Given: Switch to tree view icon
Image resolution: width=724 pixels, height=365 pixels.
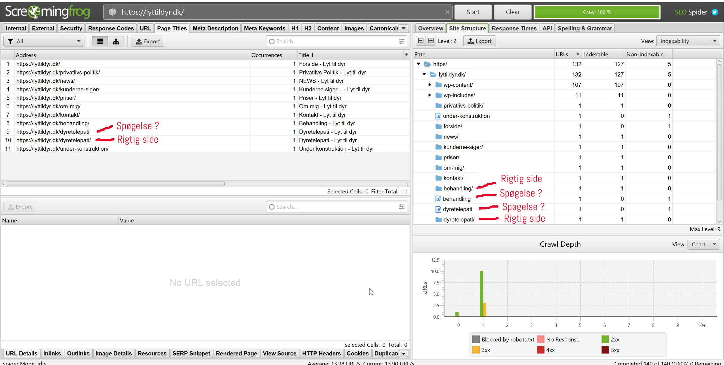Looking at the screenshot, I should click(116, 42).
